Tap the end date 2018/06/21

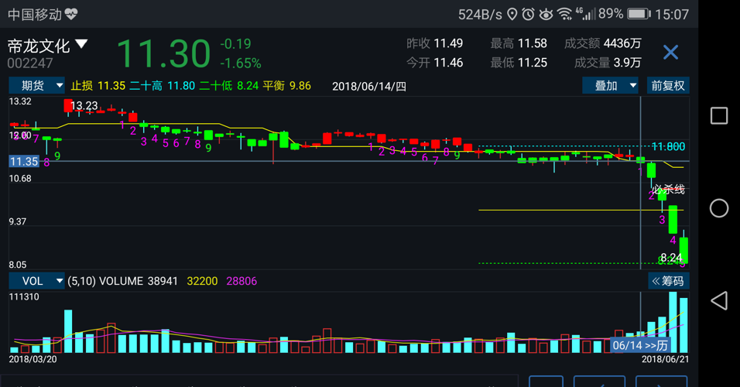pos(665,359)
